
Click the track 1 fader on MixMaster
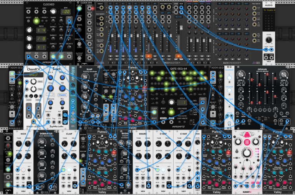[x=112, y=36]
